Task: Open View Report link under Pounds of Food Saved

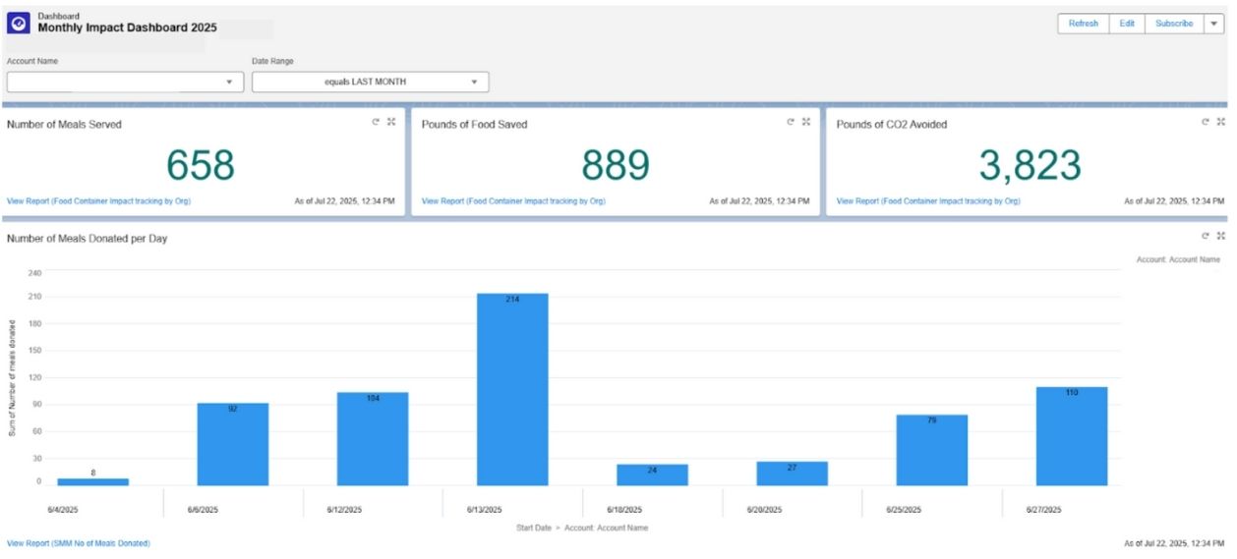Action: [x=513, y=201]
